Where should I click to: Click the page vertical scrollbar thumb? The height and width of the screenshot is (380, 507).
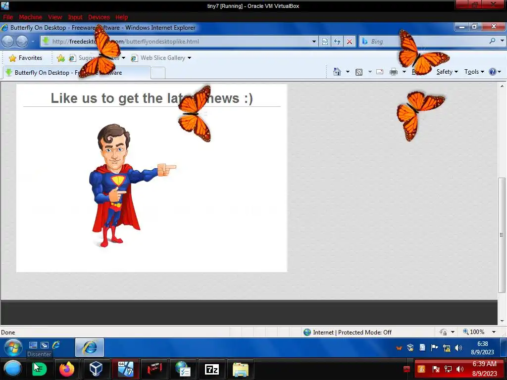click(x=502, y=235)
